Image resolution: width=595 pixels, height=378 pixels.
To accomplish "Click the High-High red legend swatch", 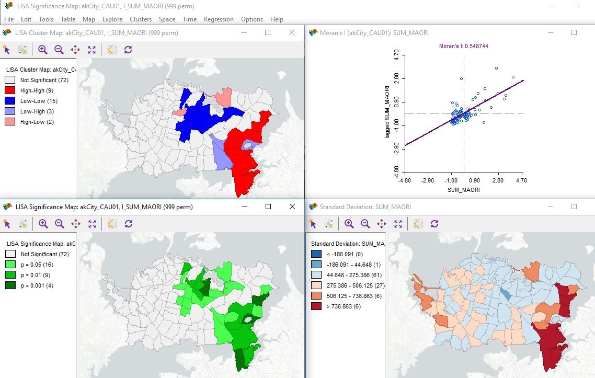I will pos(10,90).
